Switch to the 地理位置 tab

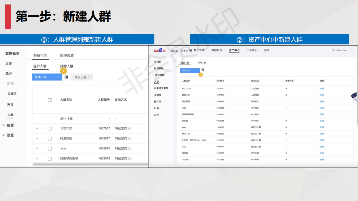point(67,56)
